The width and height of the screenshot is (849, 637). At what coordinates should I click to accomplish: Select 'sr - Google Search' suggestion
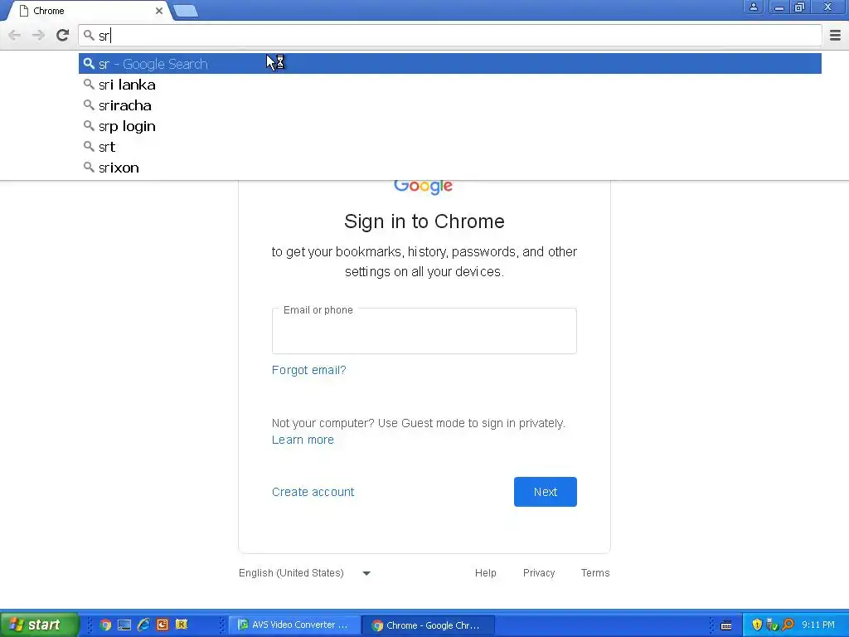click(x=450, y=64)
